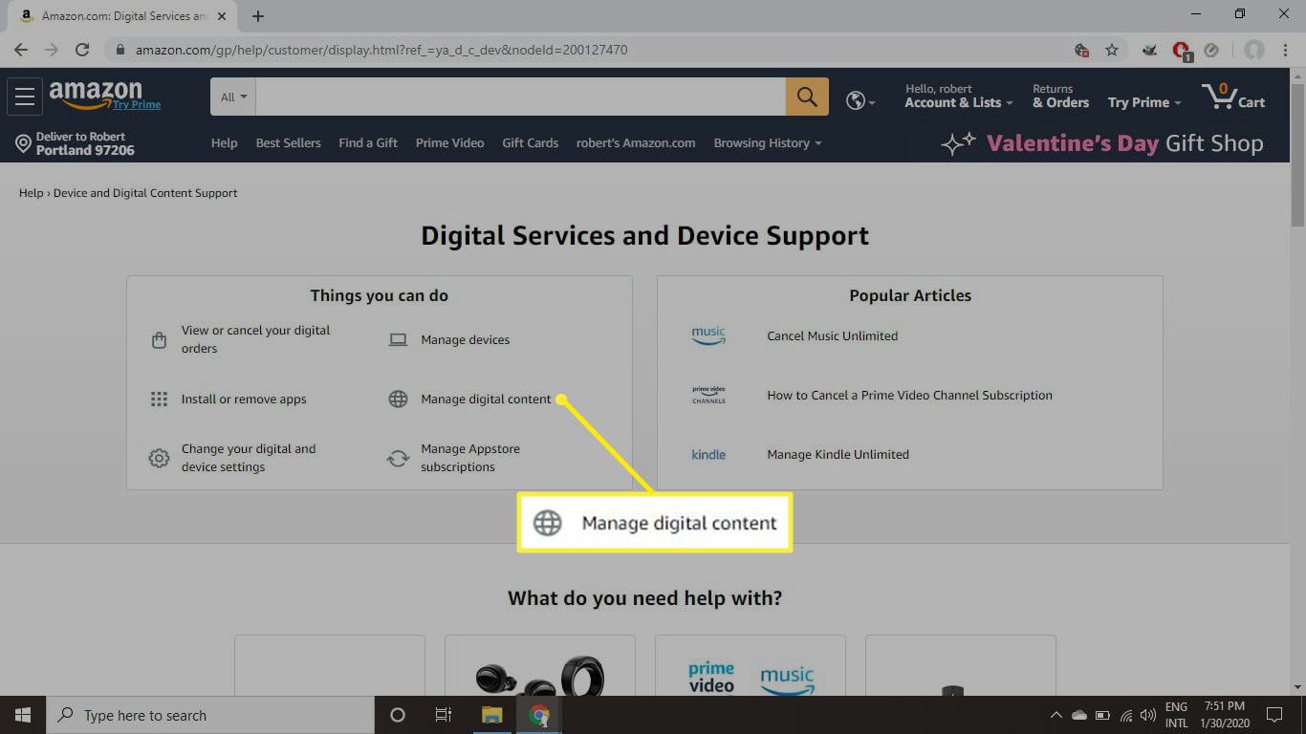Expand the Try Prime dropdown
This screenshot has height=734, width=1306.
pos(1144,102)
